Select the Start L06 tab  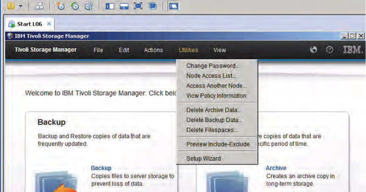point(30,24)
